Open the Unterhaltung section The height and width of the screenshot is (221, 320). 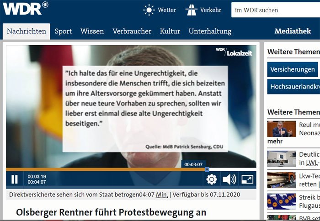tap(210, 32)
